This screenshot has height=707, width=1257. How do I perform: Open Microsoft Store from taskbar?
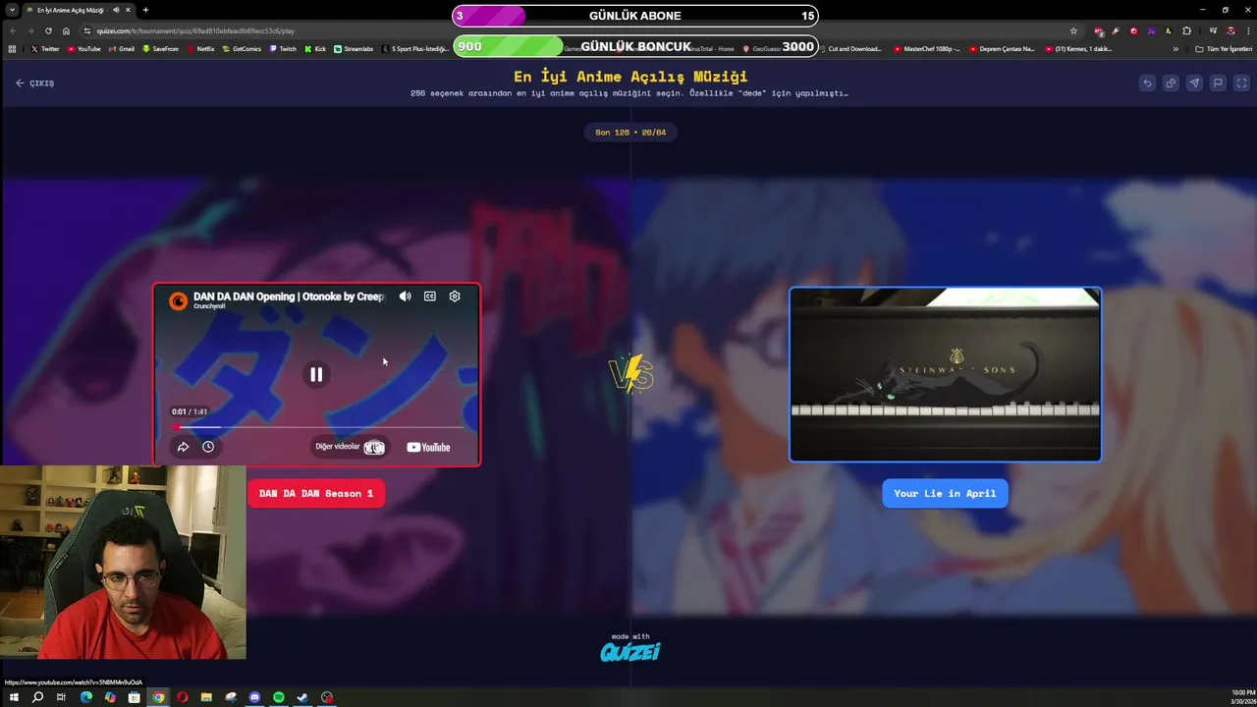[x=134, y=697]
